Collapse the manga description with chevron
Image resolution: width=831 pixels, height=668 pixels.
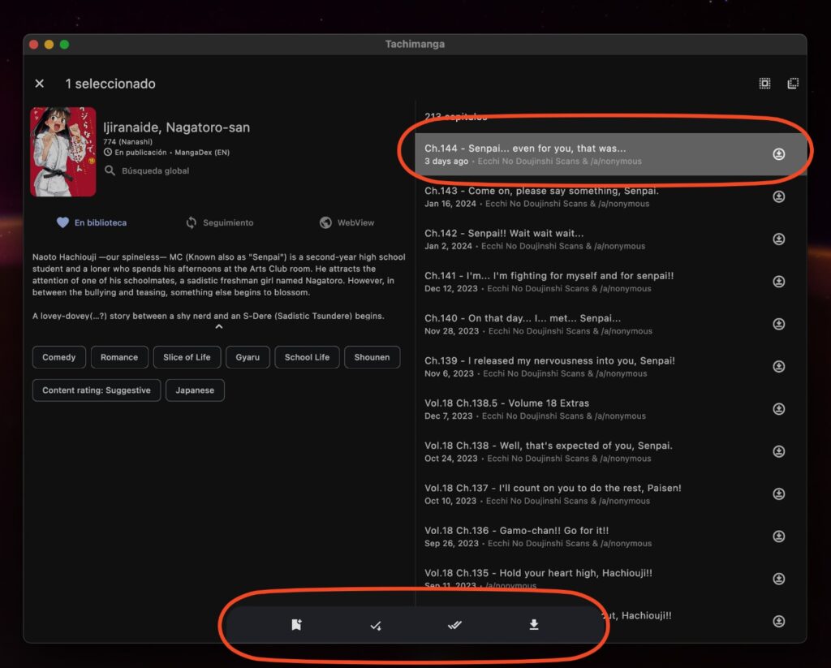(218, 326)
